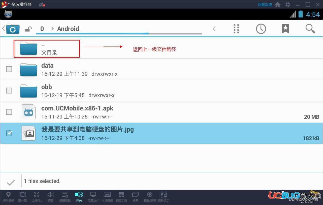
Task: Click '1 files selected.' status text
Action: 42,181
